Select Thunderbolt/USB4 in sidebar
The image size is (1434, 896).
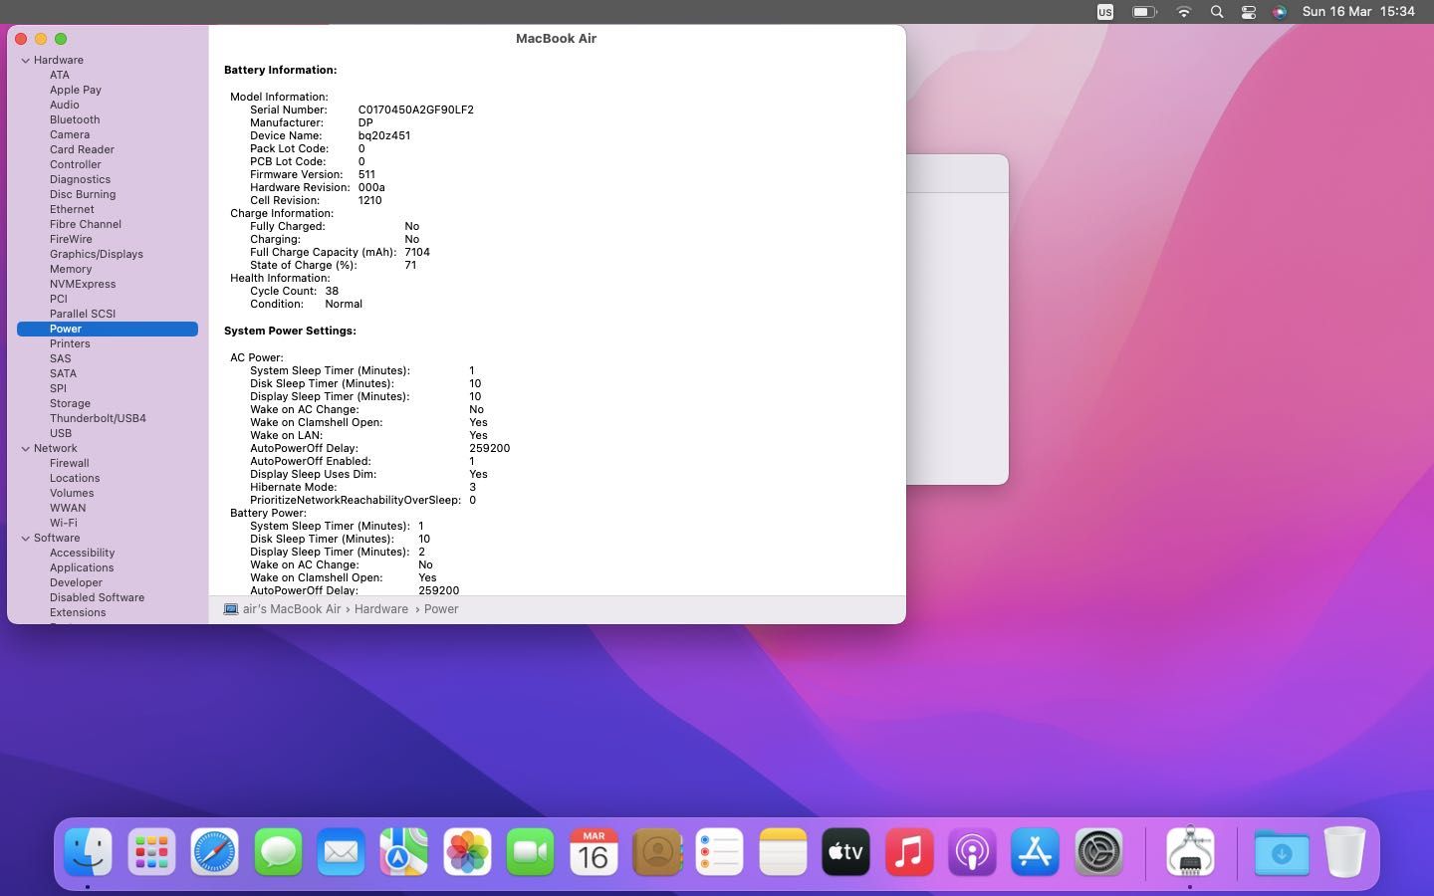tap(98, 418)
